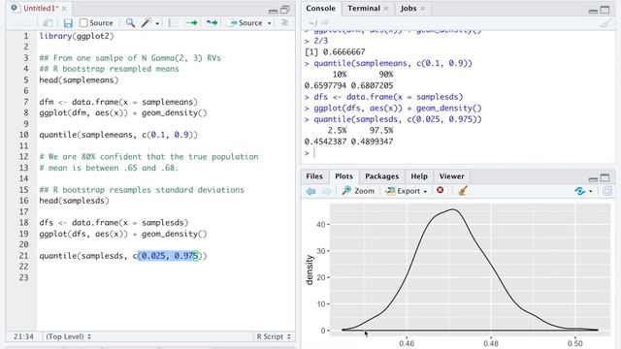Click the dfs <- data.frame(x = samplesds) editor line
Screen dimensions: 621x349
click(114, 223)
